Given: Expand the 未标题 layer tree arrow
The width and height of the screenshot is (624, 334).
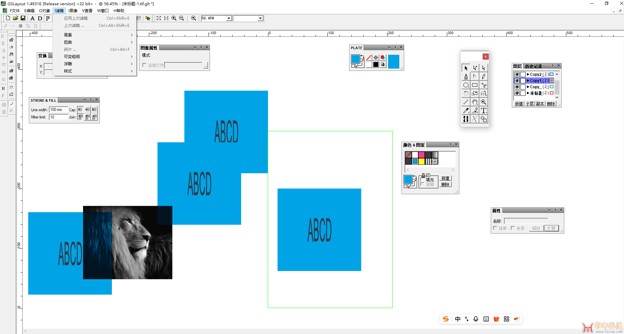Looking at the screenshot, I should pos(528,93).
